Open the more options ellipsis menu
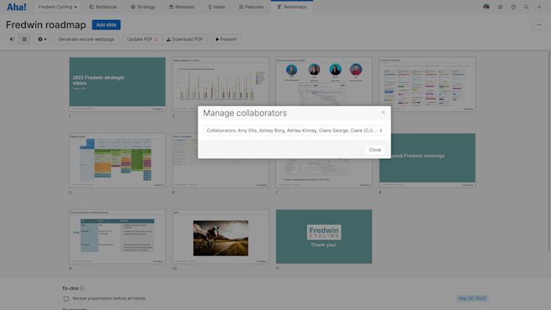Image resolution: width=551 pixels, height=310 pixels. pyautogui.click(x=539, y=24)
